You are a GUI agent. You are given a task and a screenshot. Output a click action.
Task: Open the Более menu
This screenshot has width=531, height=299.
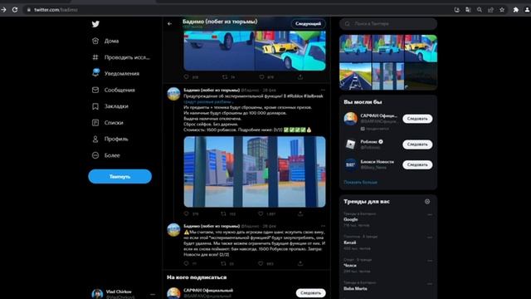[112, 155]
